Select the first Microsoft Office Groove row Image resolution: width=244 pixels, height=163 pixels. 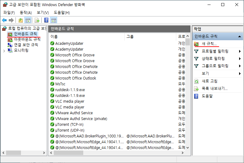(x=118, y=55)
